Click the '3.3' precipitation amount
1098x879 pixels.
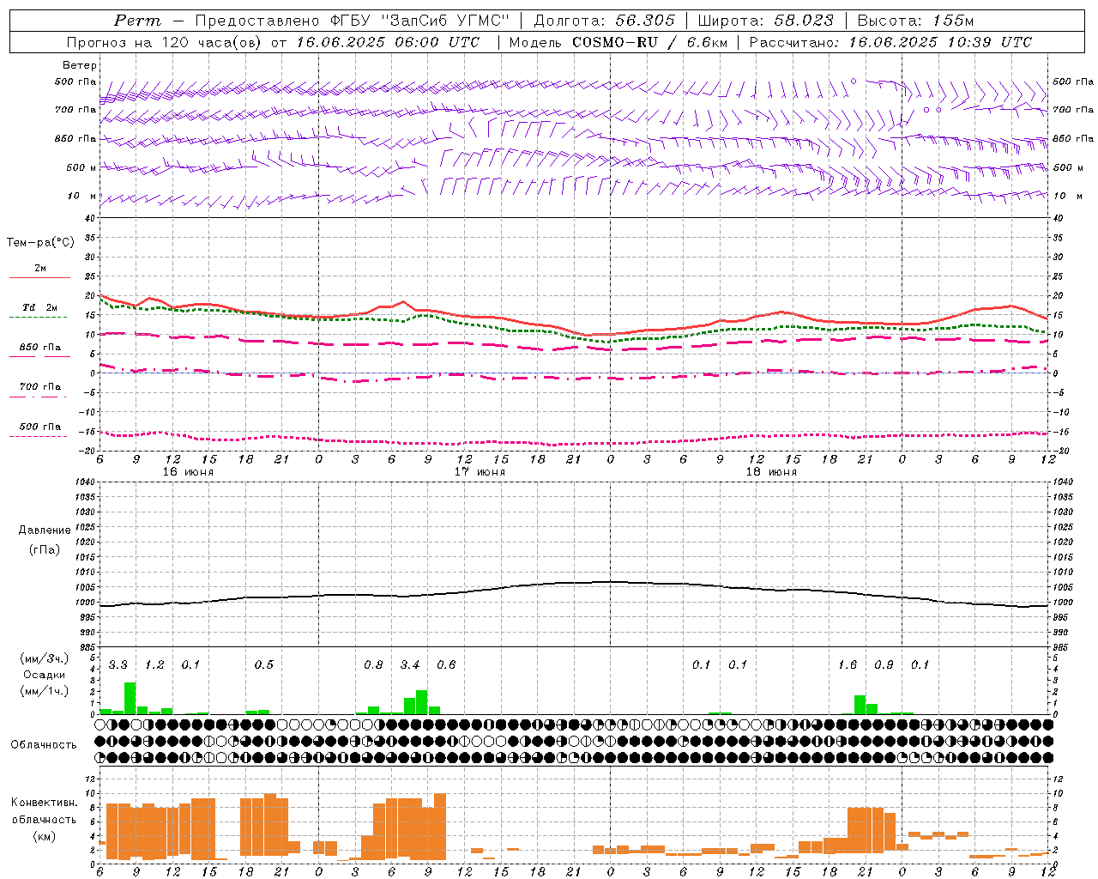pos(118,665)
